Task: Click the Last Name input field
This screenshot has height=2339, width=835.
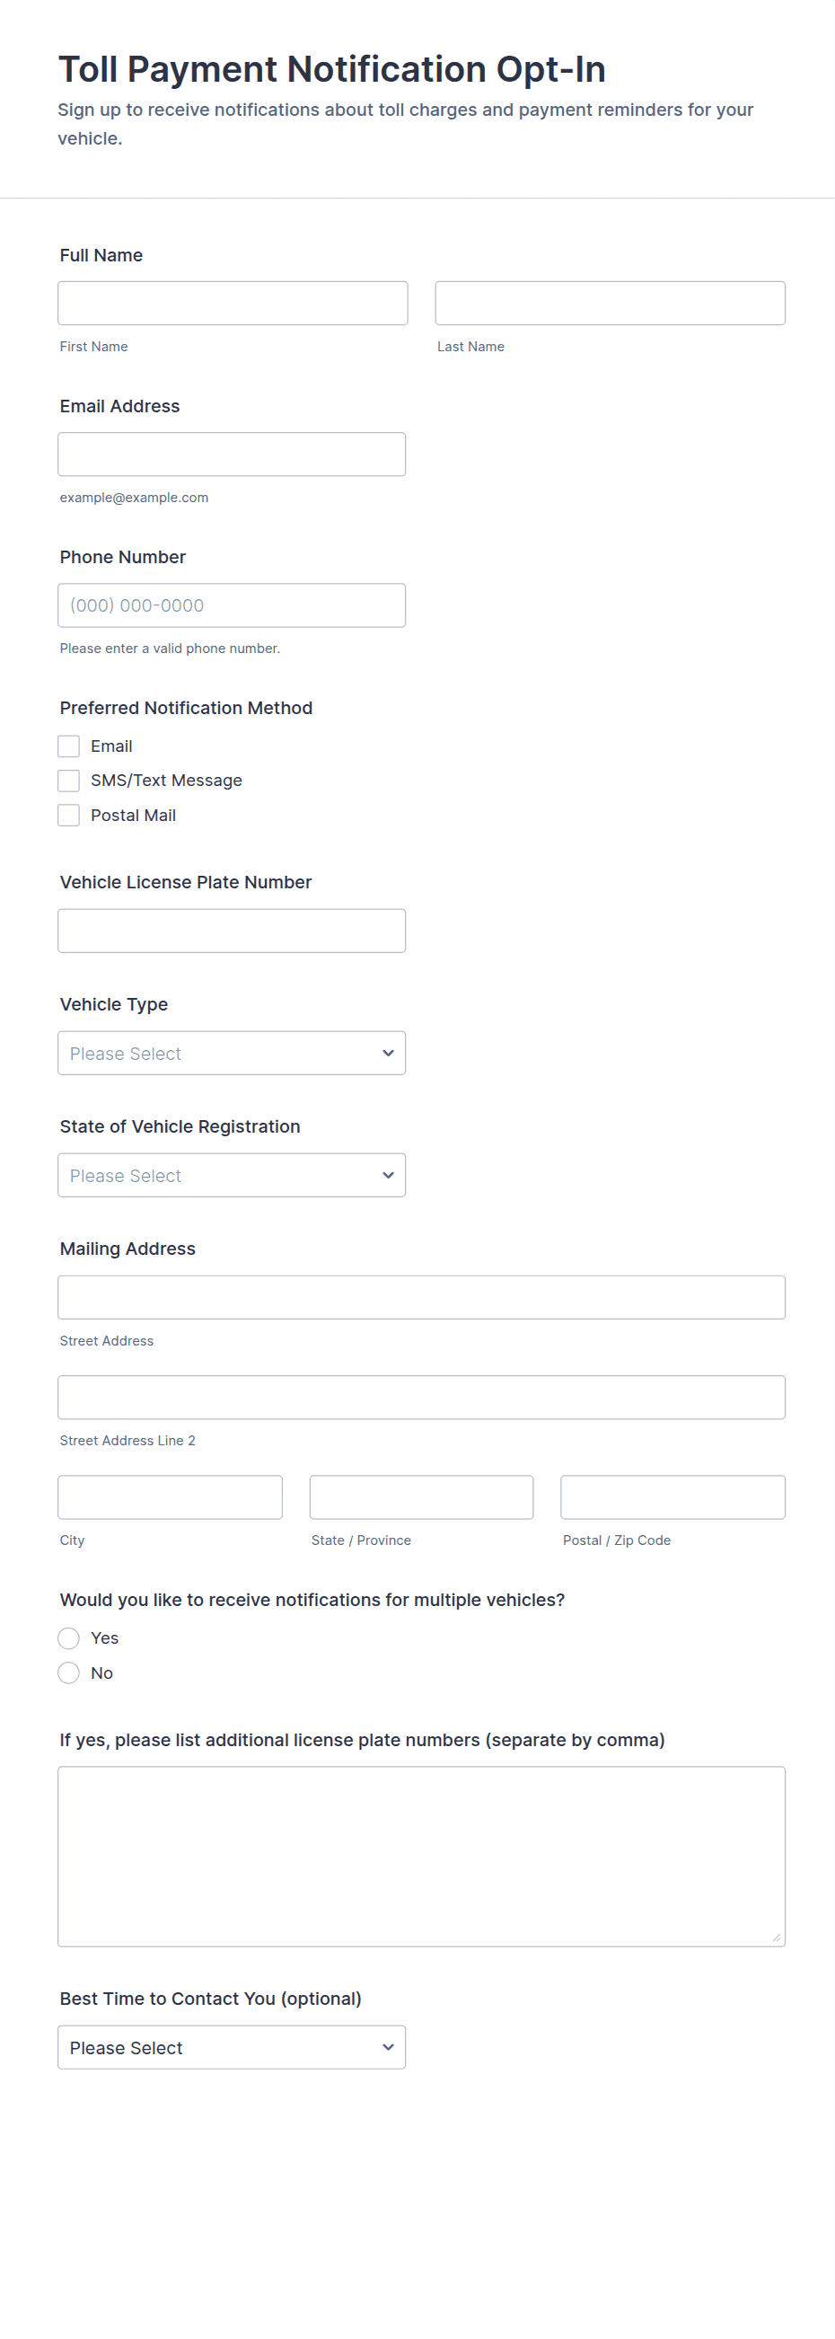Action: [610, 304]
